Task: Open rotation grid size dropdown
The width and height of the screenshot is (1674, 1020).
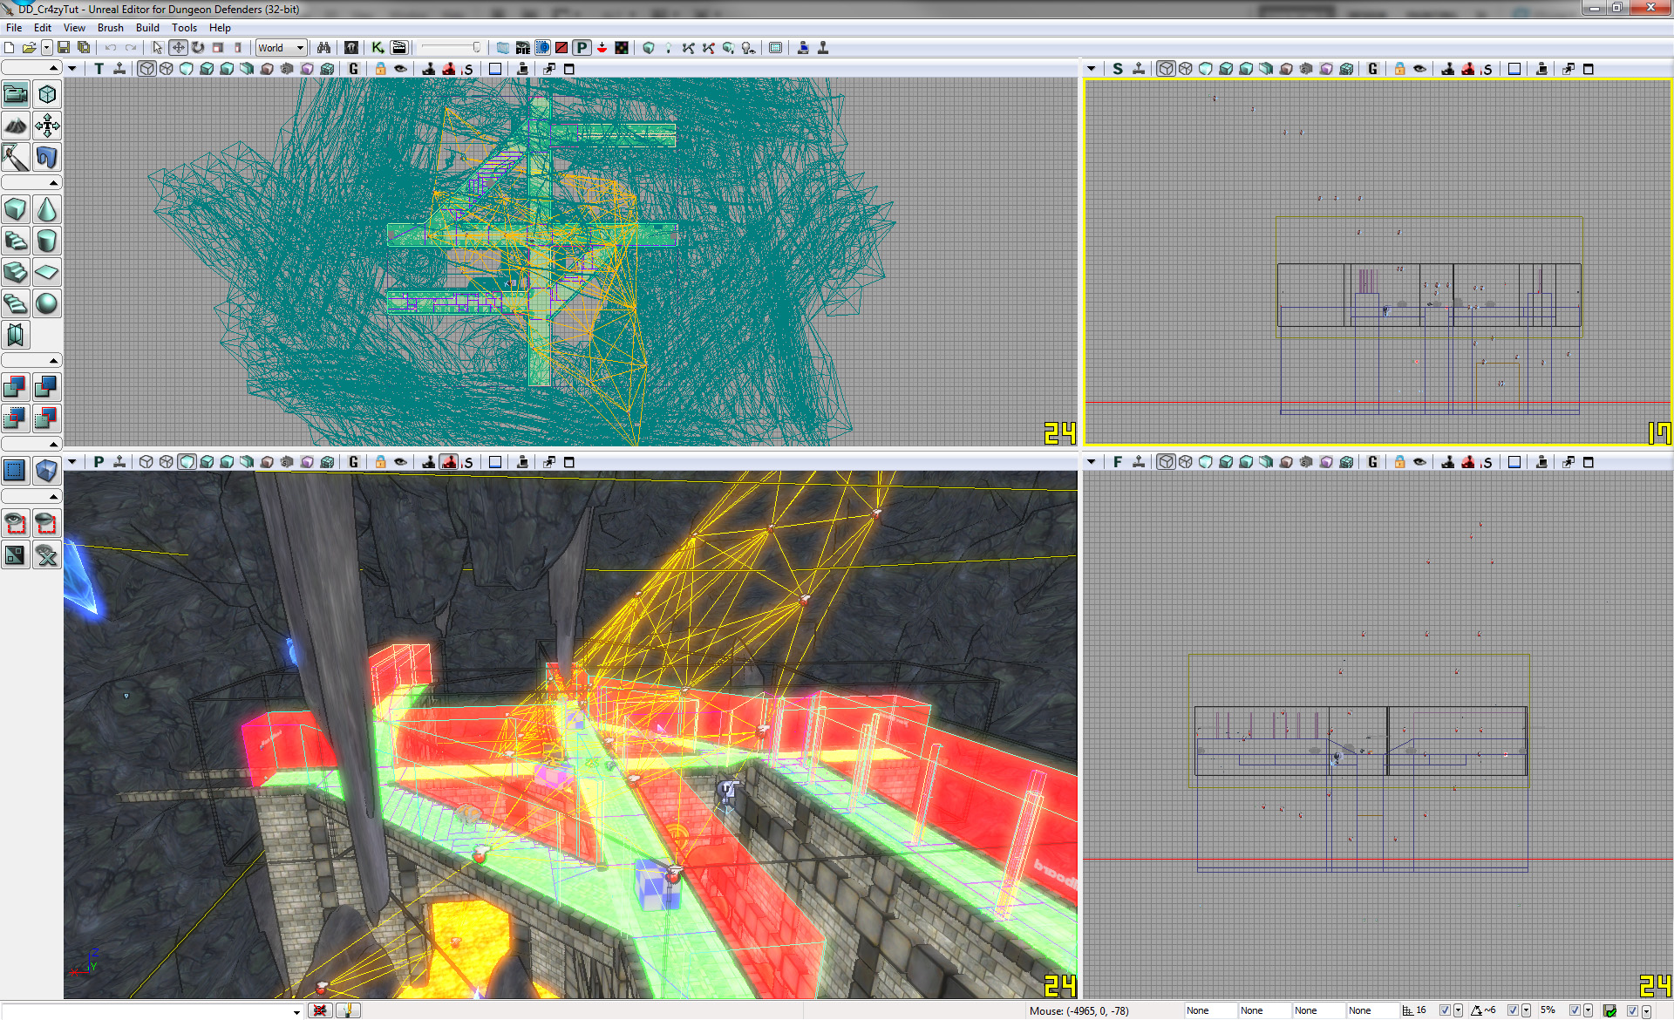Action: pos(1526,1010)
